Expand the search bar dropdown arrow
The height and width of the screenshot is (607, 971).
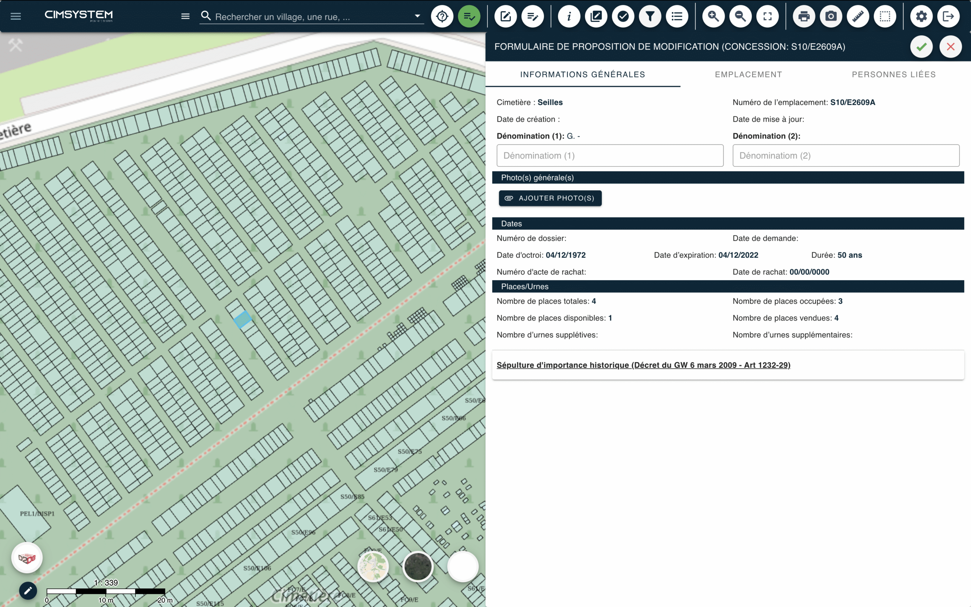click(417, 16)
